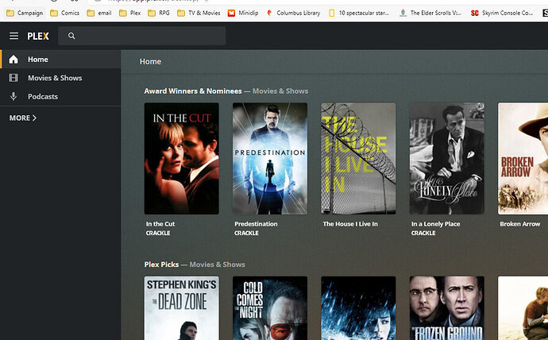This screenshot has width=548, height=340.
Task: Click the Home page header title
Action: pos(150,61)
